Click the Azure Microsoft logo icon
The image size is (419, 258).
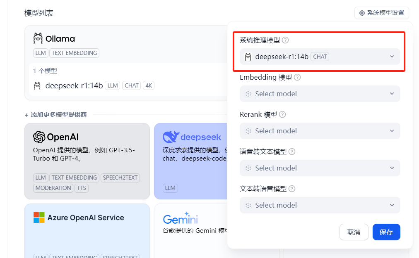(39, 218)
